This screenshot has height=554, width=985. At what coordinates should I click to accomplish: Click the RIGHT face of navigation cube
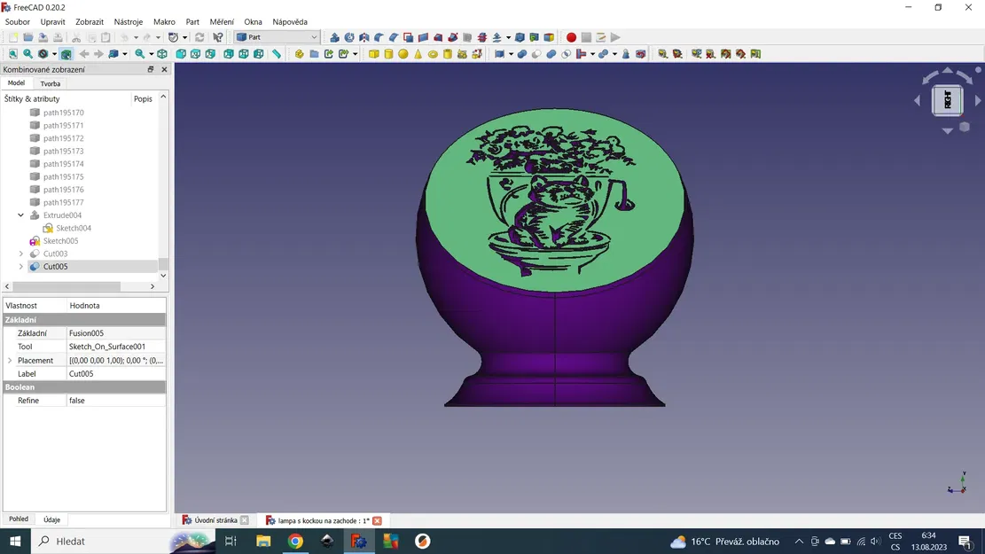point(947,100)
